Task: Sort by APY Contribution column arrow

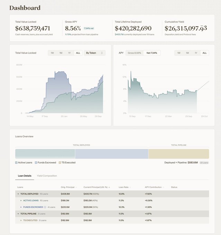Action: pos(163,187)
